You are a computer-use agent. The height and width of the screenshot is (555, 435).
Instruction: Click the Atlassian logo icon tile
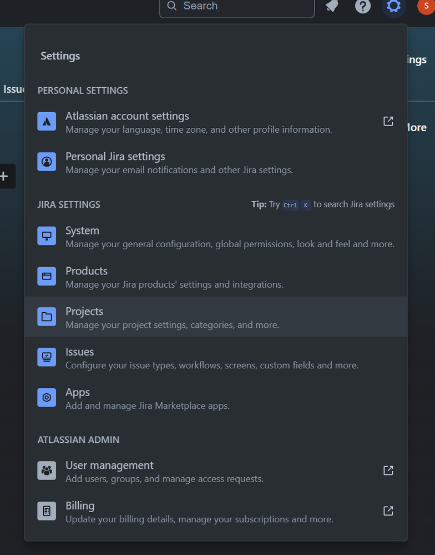click(x=47, y=122)
